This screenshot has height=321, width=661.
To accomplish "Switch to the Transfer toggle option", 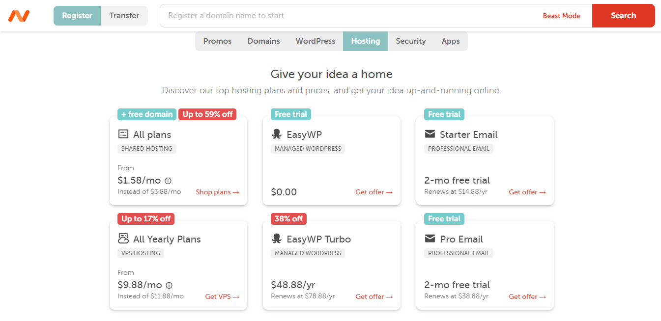I will [124, 16].
